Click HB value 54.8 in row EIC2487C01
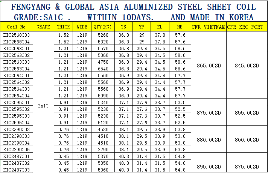 180,156
